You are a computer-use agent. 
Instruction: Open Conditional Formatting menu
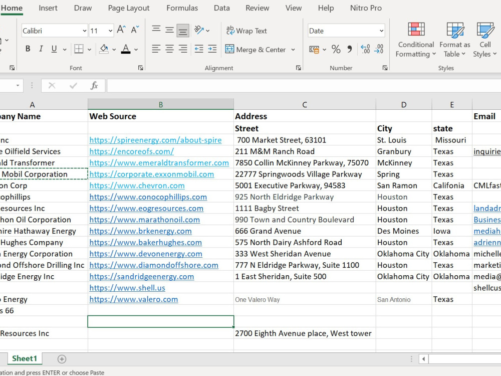pos(416,40)
